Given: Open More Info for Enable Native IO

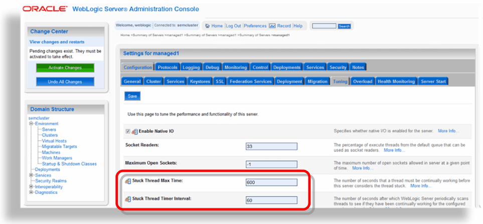Looking at the screenshot, I should click(448, 131).
